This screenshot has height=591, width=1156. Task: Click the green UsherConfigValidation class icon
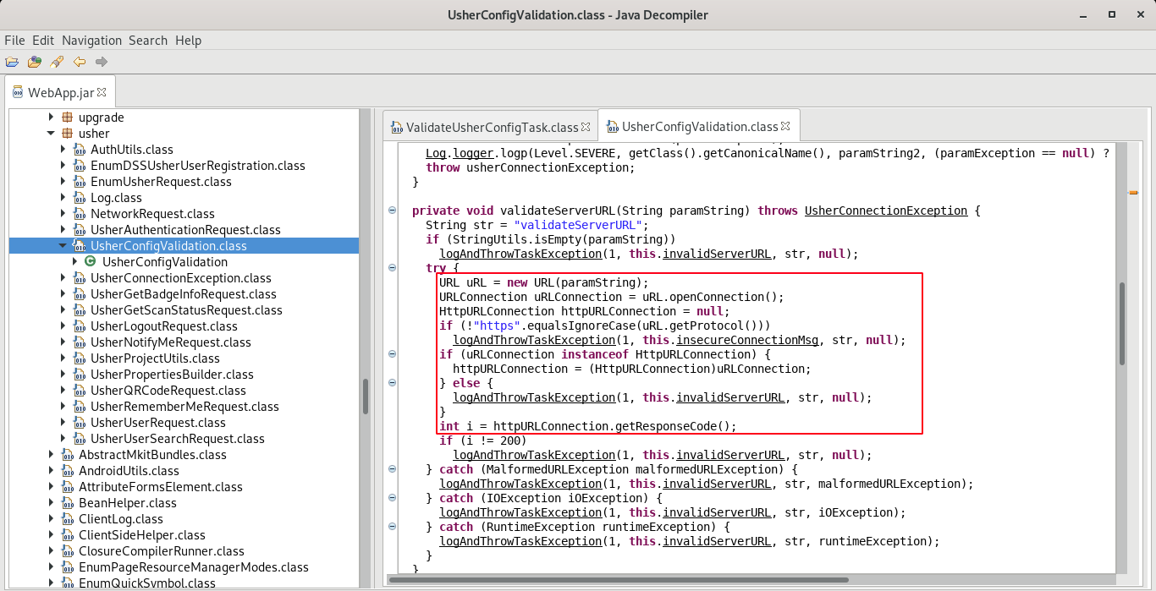[x=91, y=262]
